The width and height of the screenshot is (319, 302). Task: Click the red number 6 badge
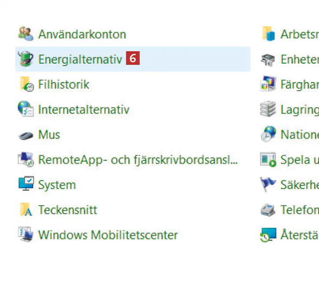133,59
